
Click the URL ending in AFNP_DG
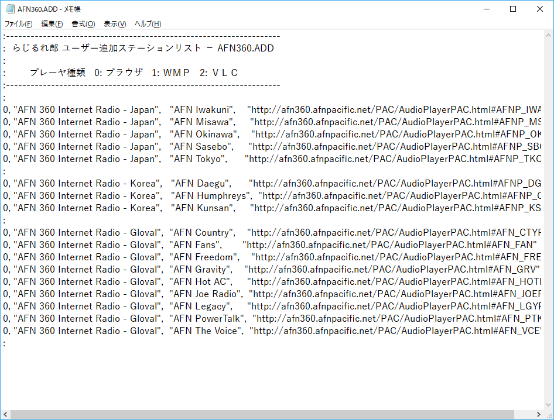[395, 184]
